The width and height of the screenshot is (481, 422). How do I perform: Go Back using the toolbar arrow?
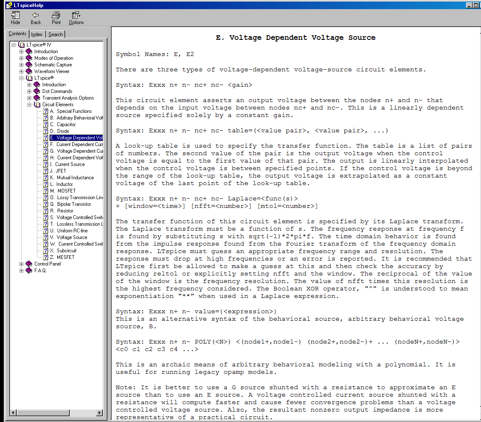point(36,18)
